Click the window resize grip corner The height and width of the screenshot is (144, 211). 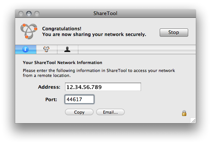coord(193,121)
